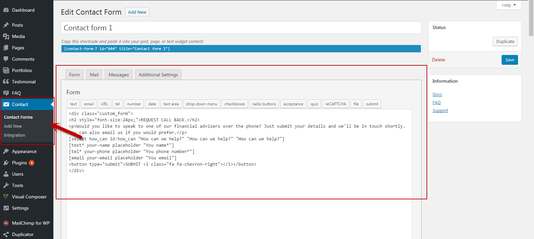Click the Posts pin icon
Screen dimensions: 534x239
pos(6,25)
